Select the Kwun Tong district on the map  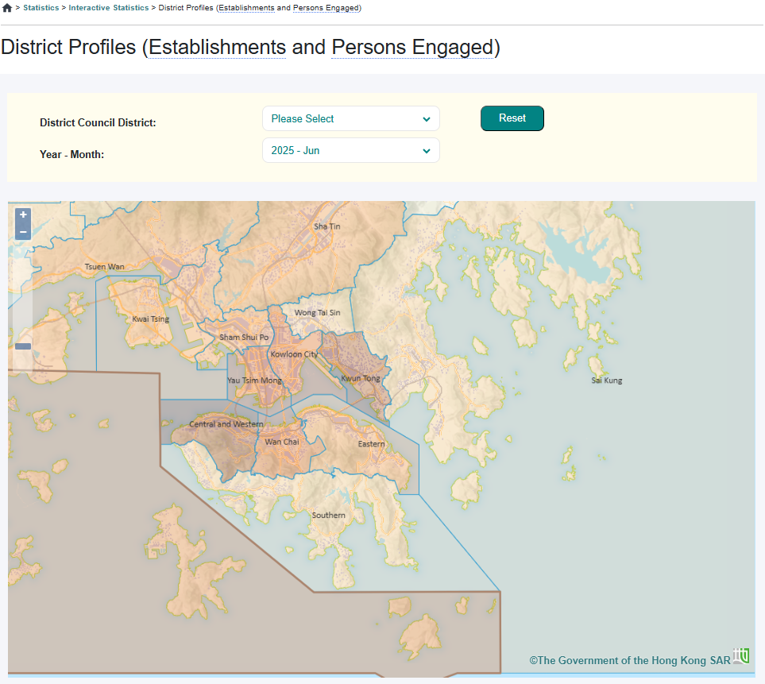pyautogui.click(x=361, y=378)
